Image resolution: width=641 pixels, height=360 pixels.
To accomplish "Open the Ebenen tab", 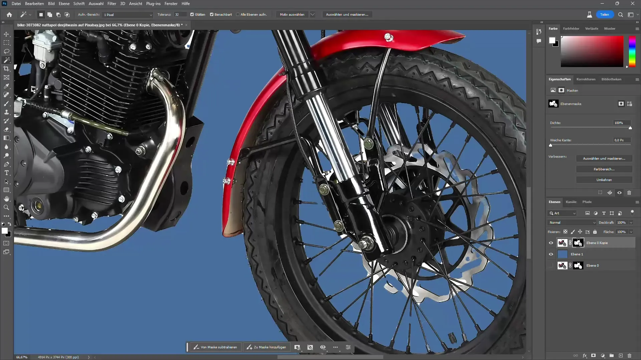I will tap(554, 202).
